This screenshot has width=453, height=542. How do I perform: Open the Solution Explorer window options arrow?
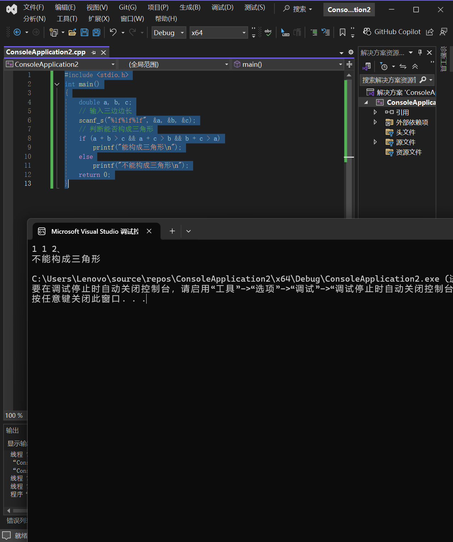pyautogui.click(x=411, y=53)
